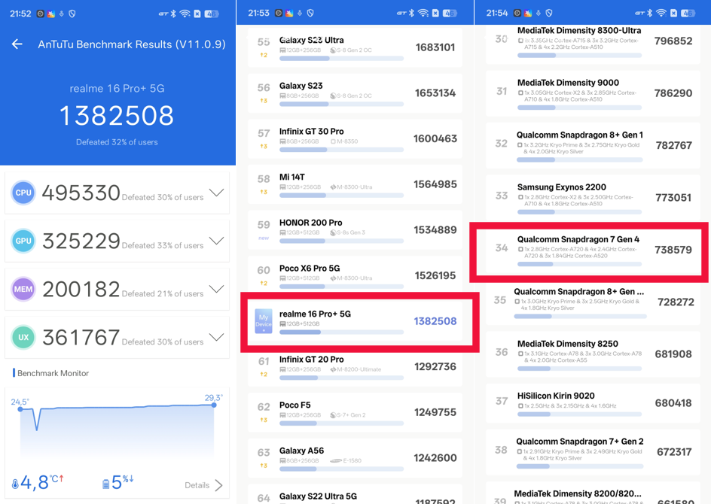Tap the MEM score badge icon

point(23,289)
